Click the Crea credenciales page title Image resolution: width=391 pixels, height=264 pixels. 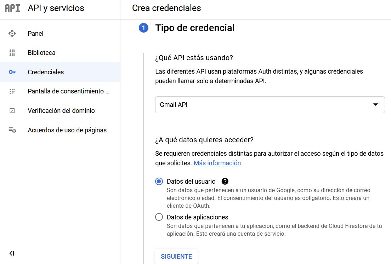(166, 8)
